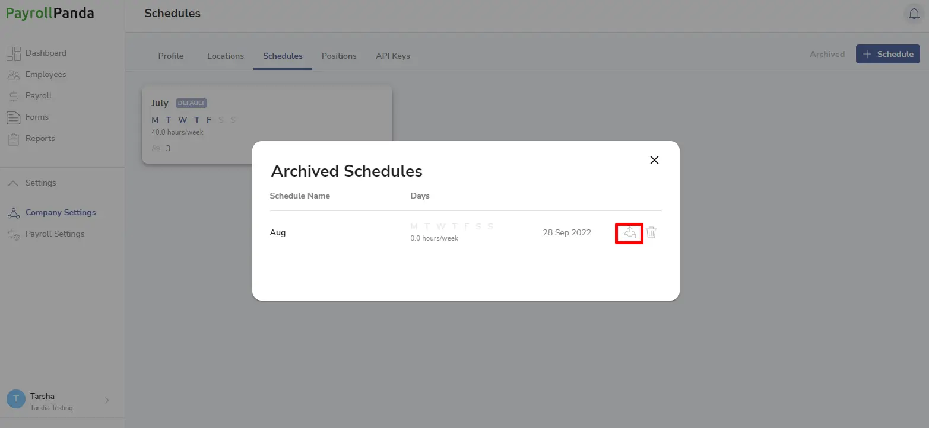Screen dimensions: 929x428
Task: Delete the archived Aug schedule
Action: pos(651,232)
